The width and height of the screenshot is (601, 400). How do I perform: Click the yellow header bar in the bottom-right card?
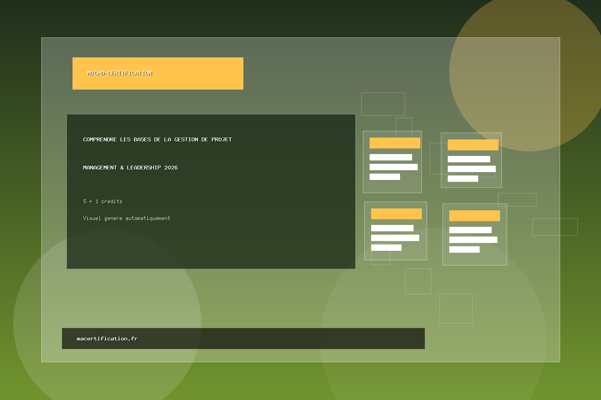pyautogui.click(x=474, y=216)
